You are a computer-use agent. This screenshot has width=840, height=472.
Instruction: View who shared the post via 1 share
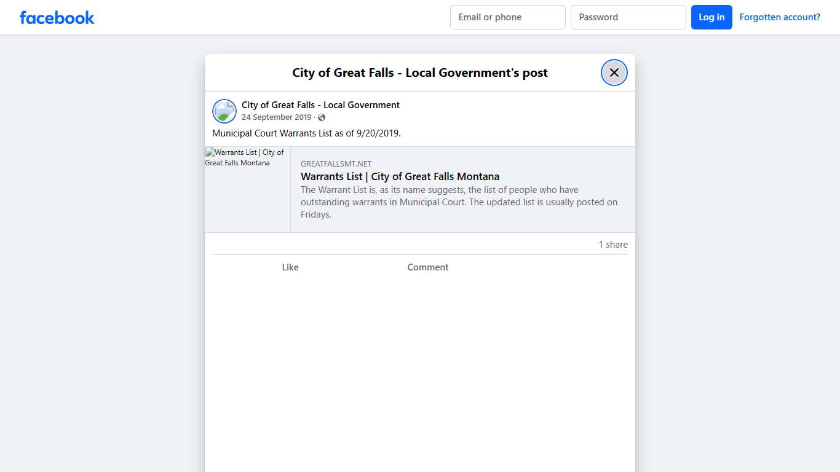(x=612, y=244)
